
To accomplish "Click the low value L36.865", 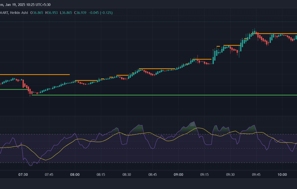I will coord(66,13).
